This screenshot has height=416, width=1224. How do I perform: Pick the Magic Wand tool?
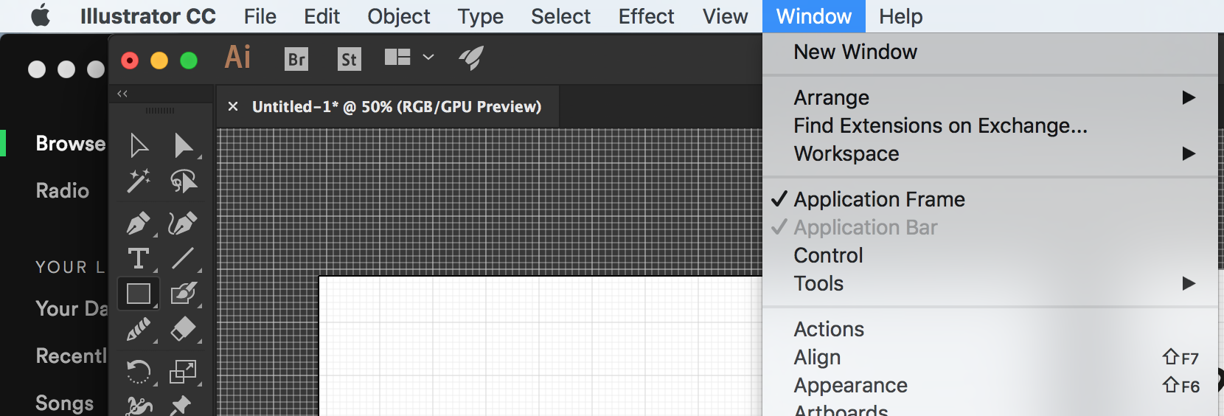[139, 181]
